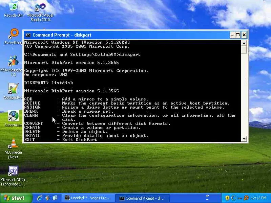
Task: Click the 'Microsoft Windows XP [Version 5.1.2600]' line
Action: 77,42
